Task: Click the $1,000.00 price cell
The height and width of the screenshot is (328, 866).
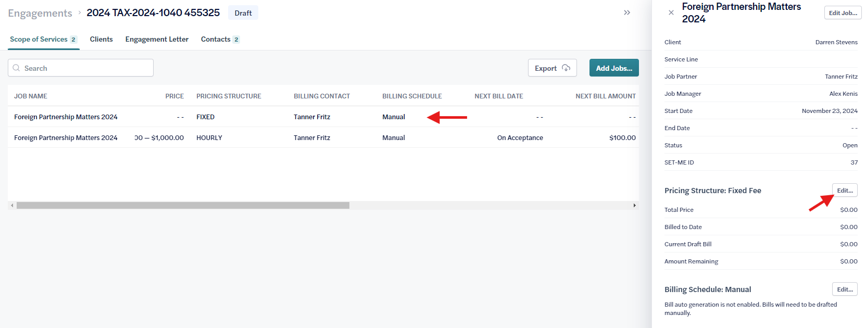Action: pyautogui.click(x=159, y=138)
